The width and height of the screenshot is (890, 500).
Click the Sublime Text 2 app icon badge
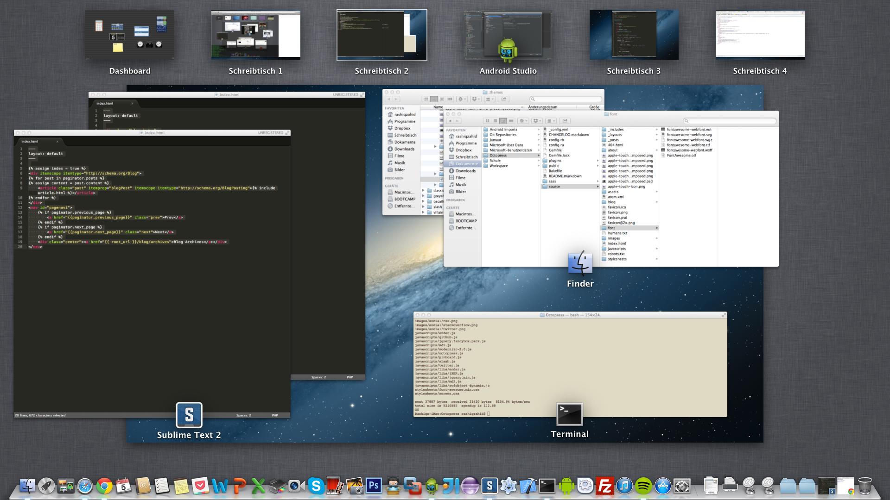[x=189, y=415]
